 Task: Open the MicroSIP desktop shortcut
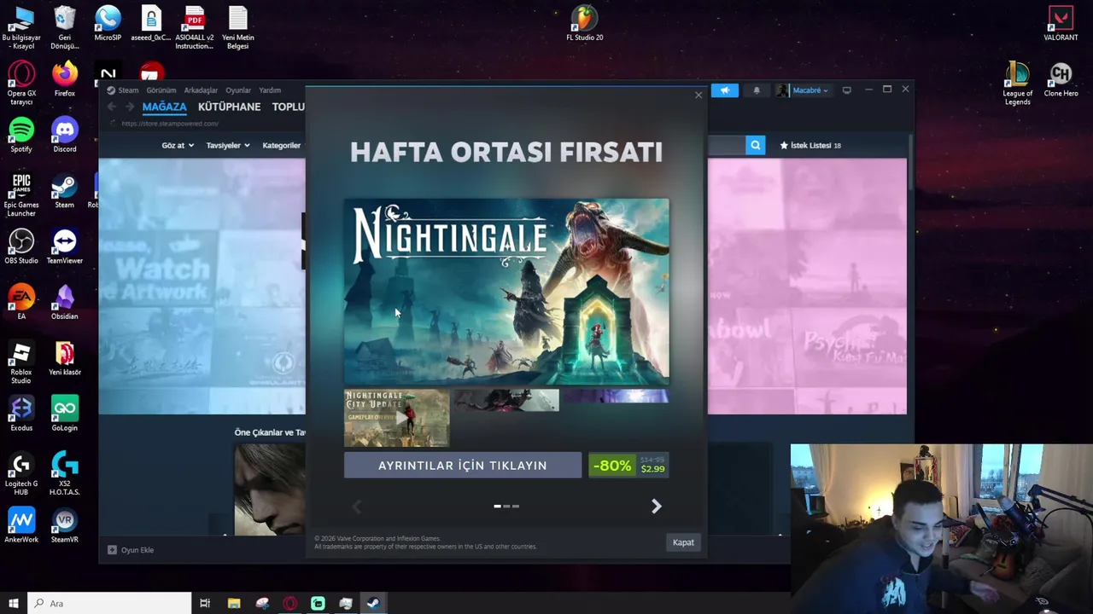[108, 23]
